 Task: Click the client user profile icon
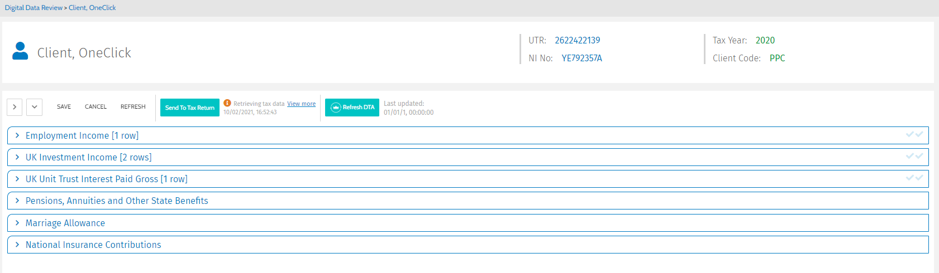[x=20, y=51]
